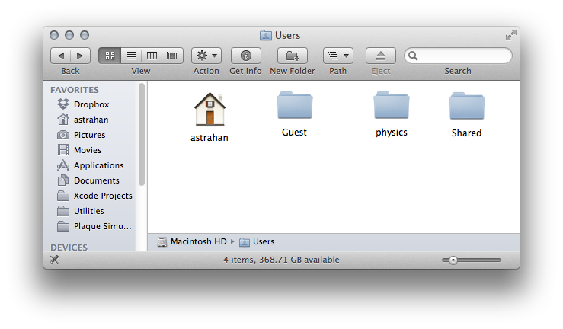
Task: Switch to icon view mode
Action: 110,56
